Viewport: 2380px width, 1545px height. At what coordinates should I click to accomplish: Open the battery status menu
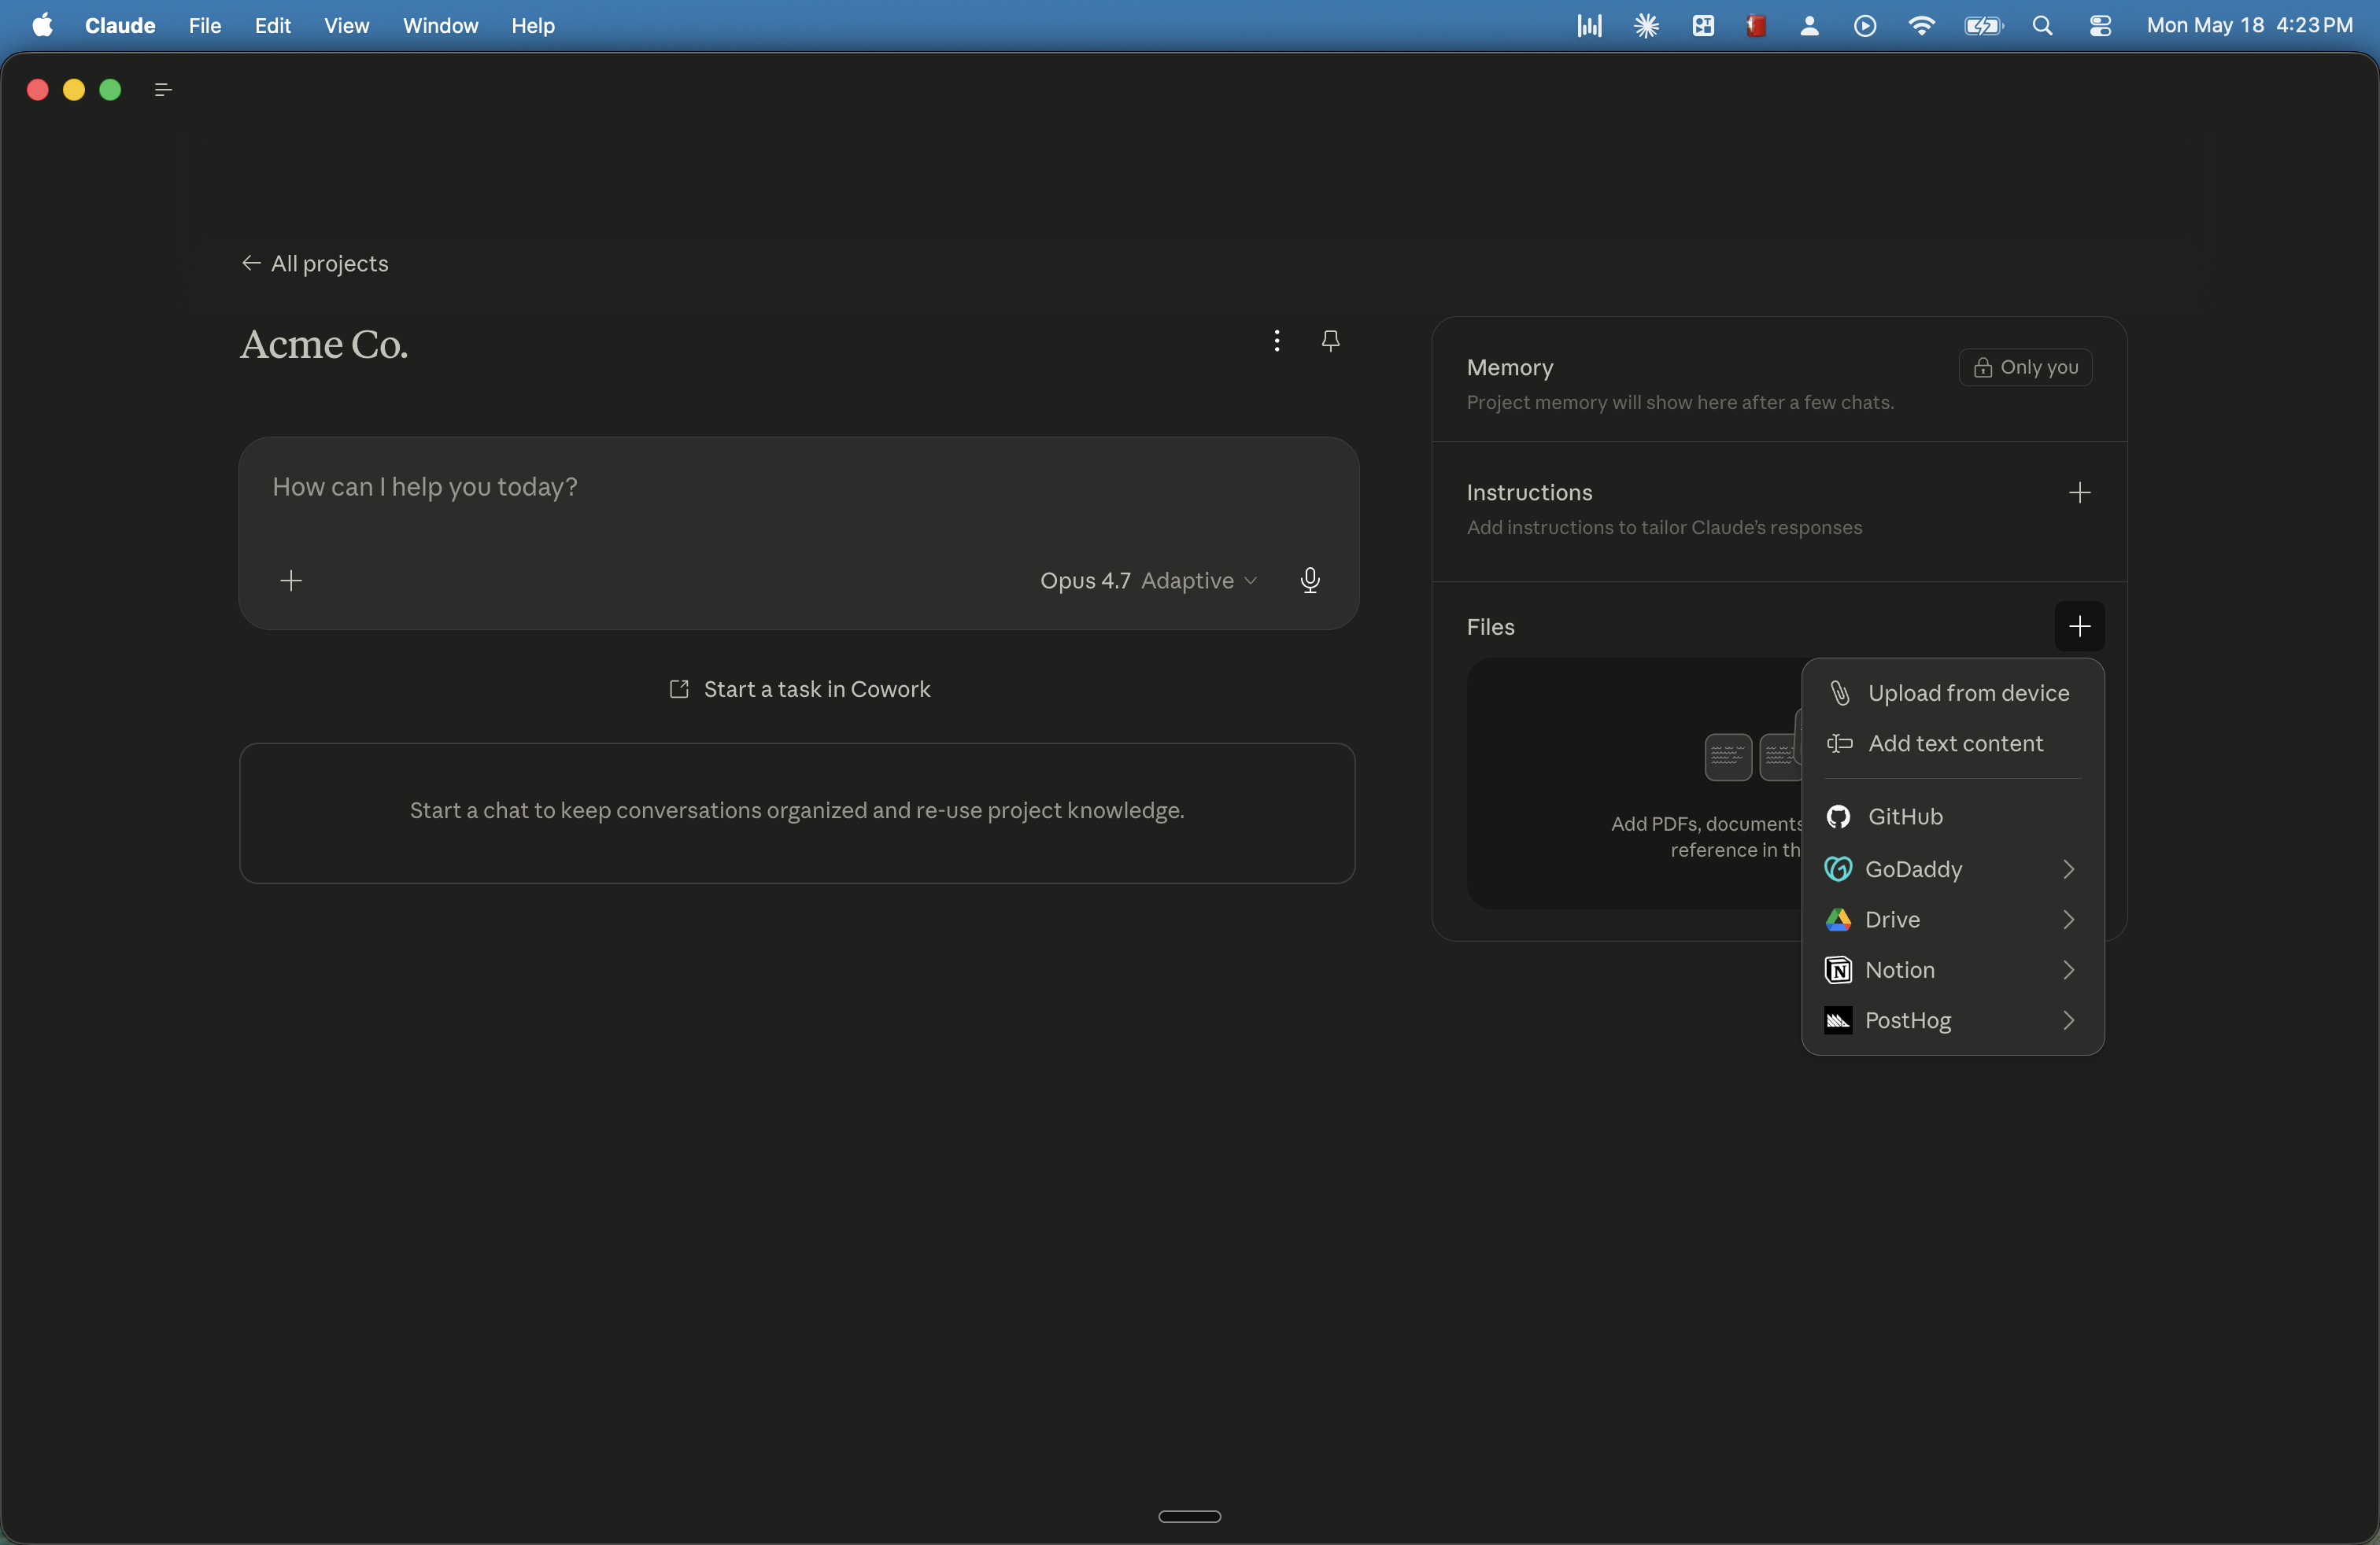(x=1983, y=25)
